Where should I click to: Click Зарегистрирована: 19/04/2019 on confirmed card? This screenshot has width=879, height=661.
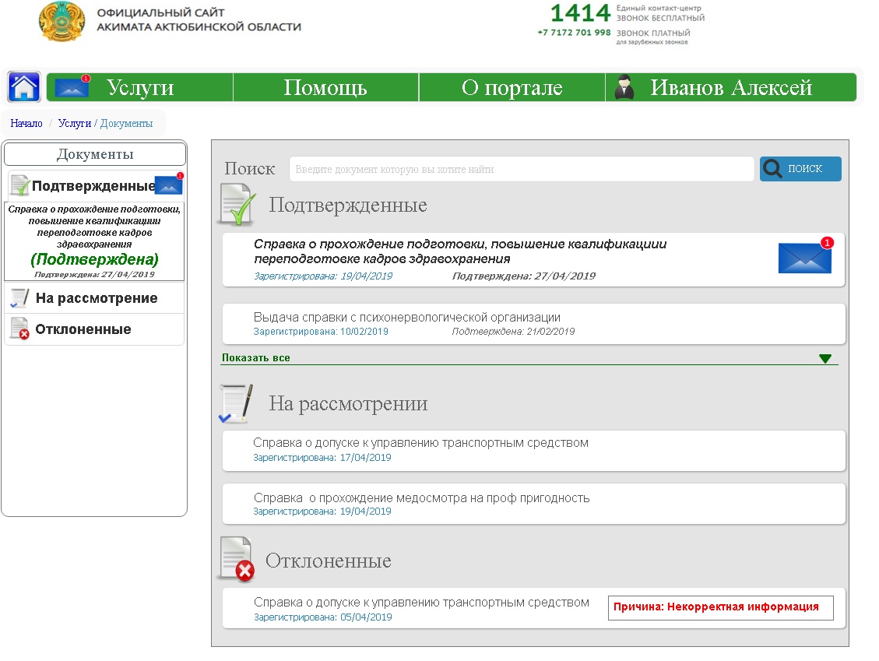tap(323, 276)
